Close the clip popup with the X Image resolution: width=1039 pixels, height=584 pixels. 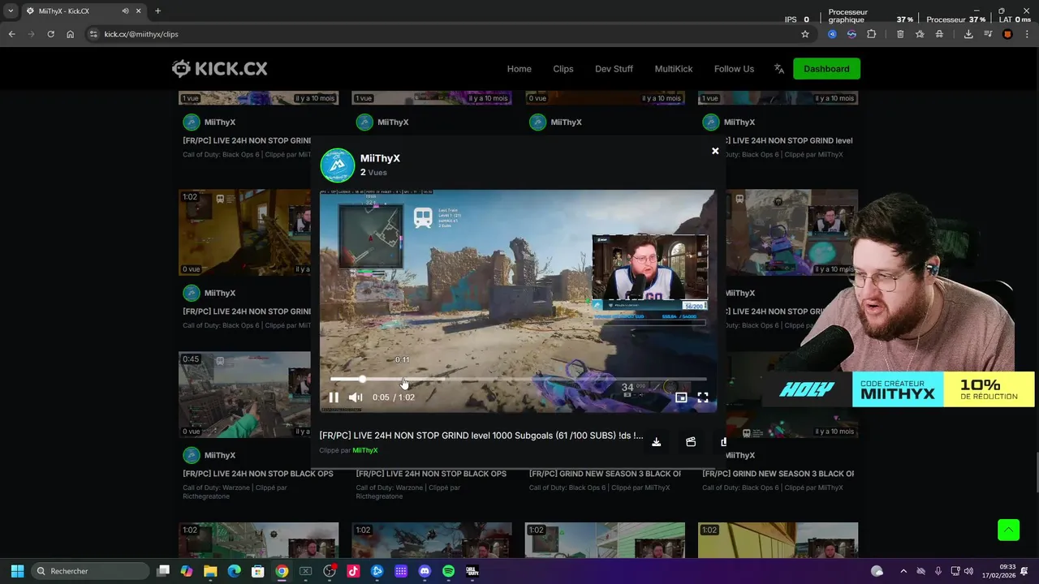[715, 151]
